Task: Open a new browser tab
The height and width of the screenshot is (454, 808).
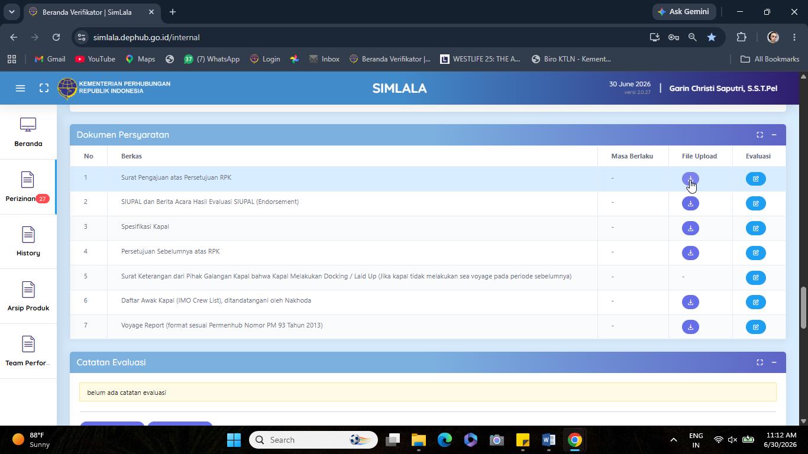Action: point(173,12)
